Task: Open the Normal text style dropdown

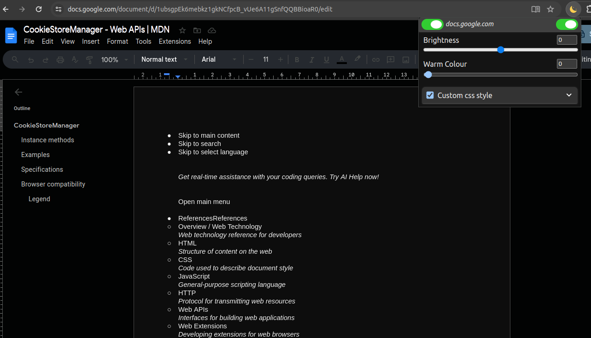Action: pos(164,59)
